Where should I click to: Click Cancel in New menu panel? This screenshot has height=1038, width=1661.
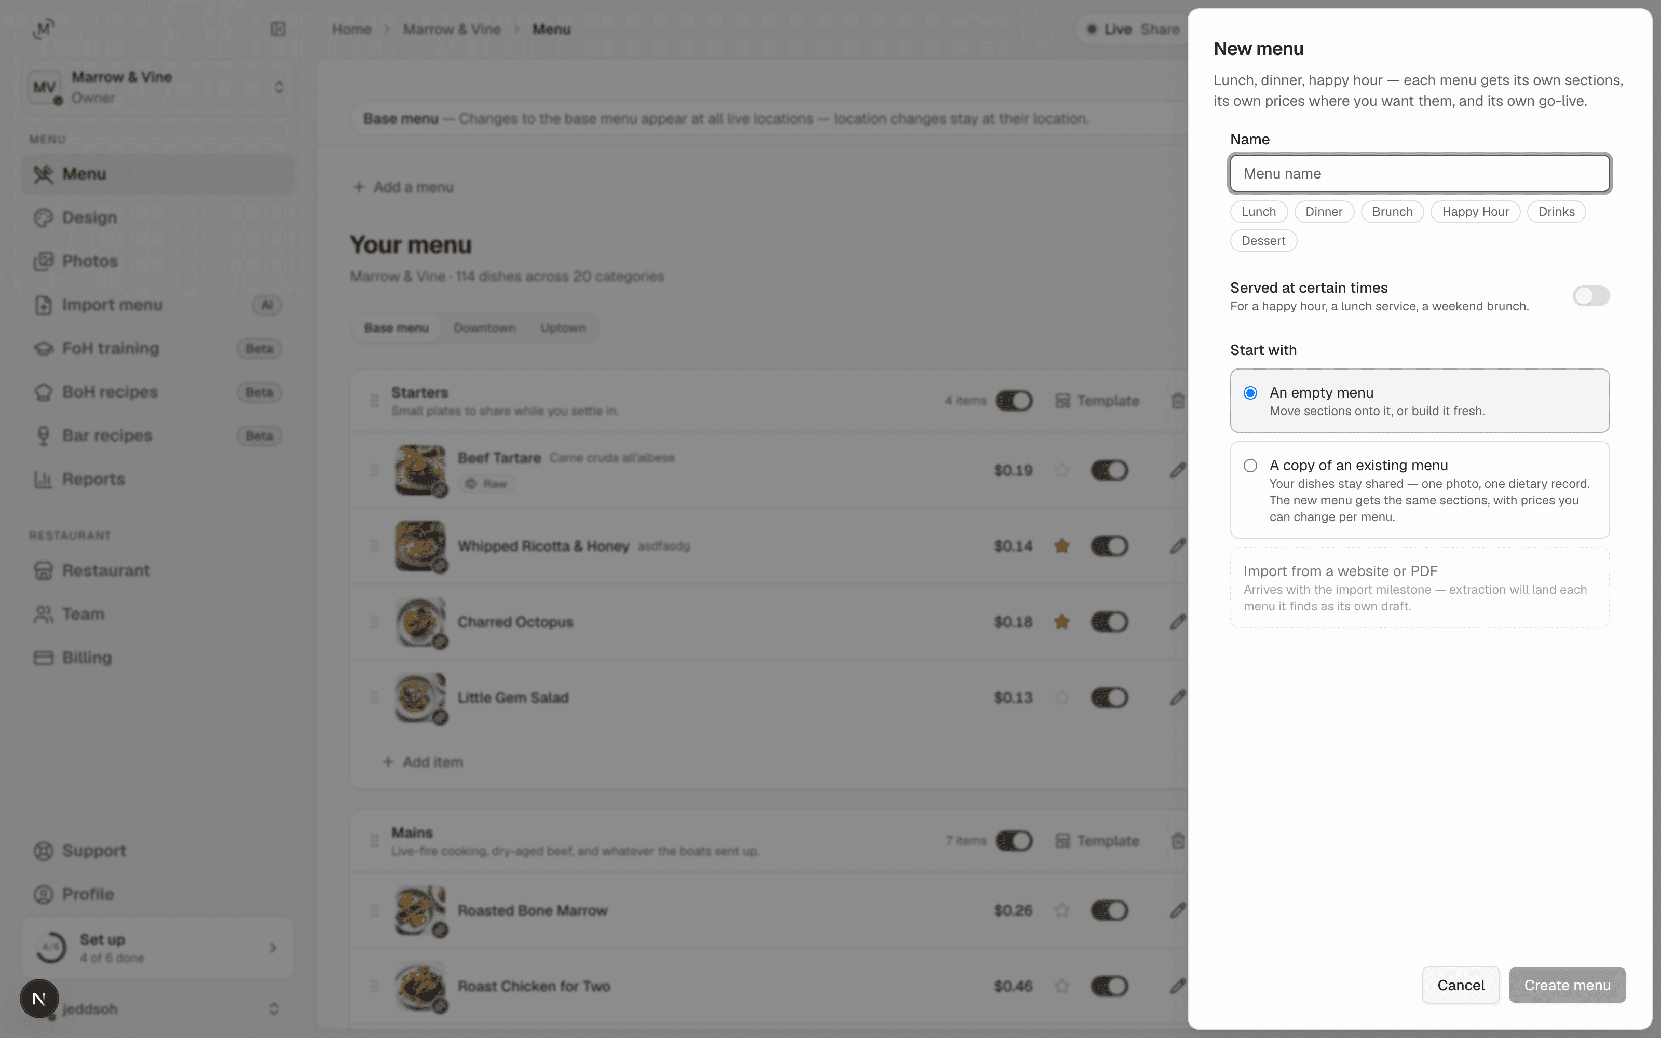point(1461,985)
